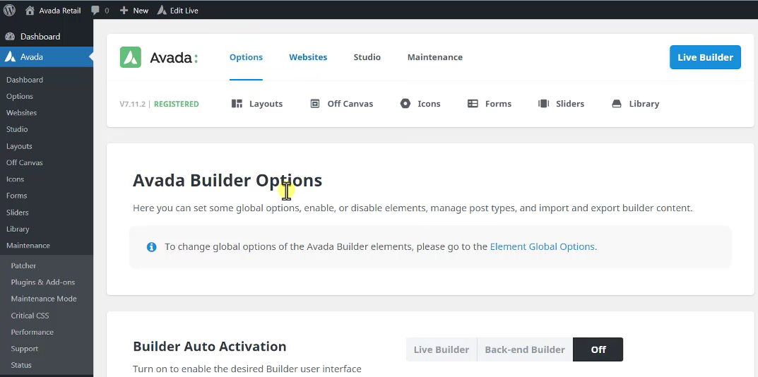The image size is (758, 377).
Task: Follow the Element Global Options link
Action: (x=542, y=246)
